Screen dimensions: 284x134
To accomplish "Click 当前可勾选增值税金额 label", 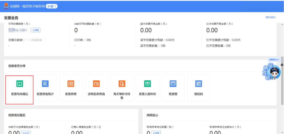I will [24, 127].
